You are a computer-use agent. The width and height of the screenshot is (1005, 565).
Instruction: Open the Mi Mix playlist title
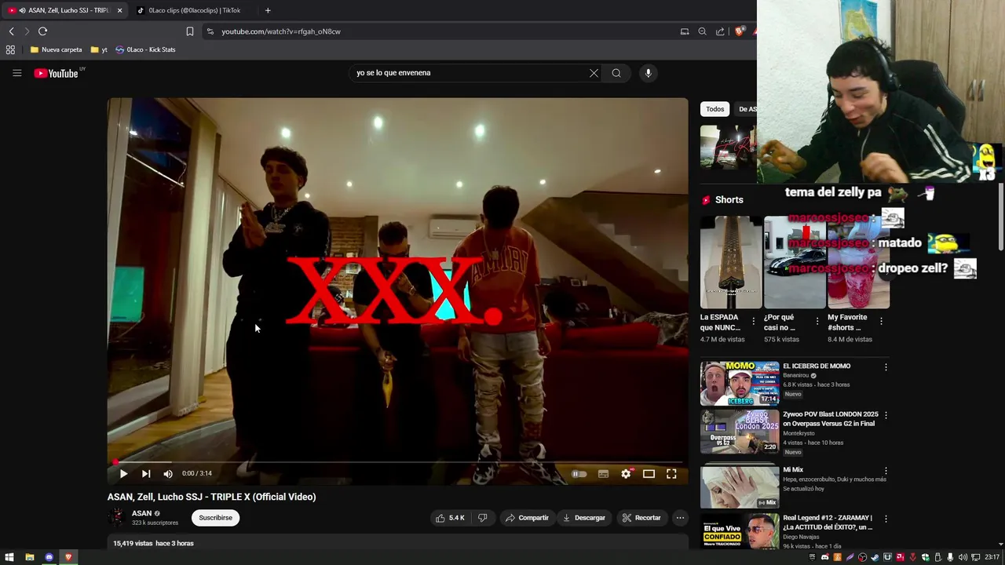pos(793,470)
